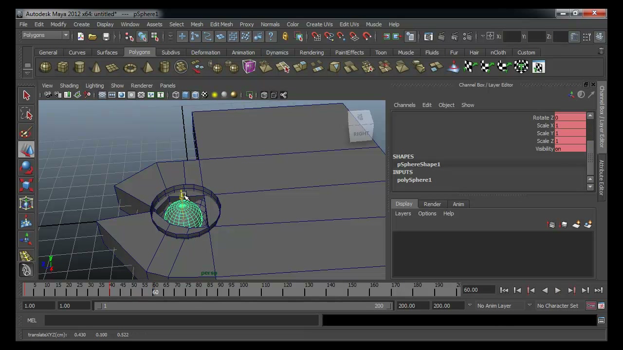Select the polygon sphere shelf icon

pyautogui.click(x=45, y=67)
